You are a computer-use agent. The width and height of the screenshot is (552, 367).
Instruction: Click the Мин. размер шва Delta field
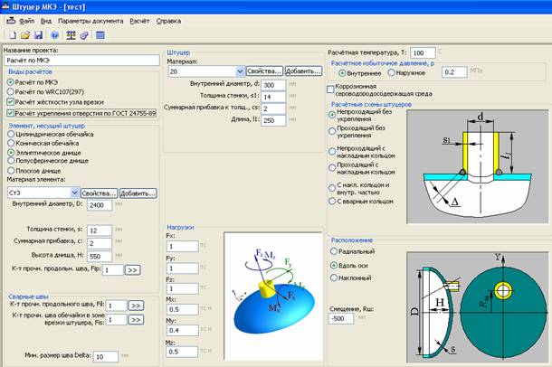(x=106, y=357)
